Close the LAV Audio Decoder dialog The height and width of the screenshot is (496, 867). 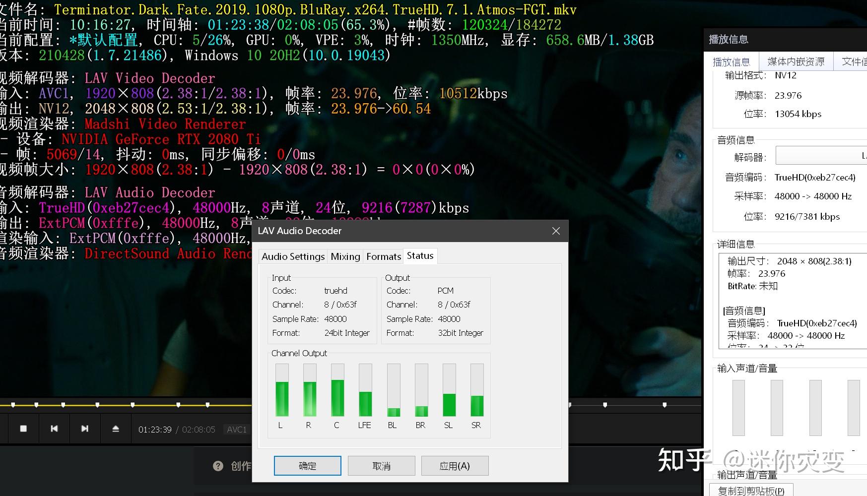point(555,231)
